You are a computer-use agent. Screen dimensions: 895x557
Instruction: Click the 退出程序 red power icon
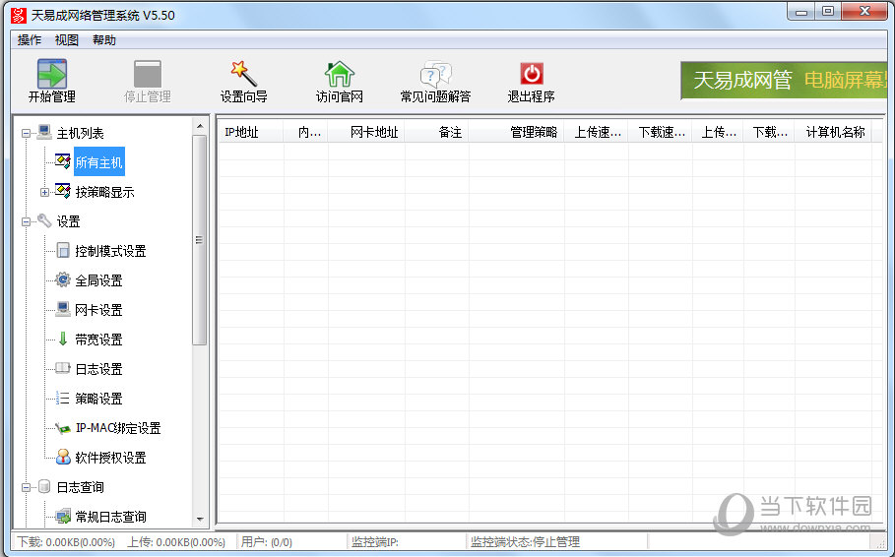[x=532, y=74]
